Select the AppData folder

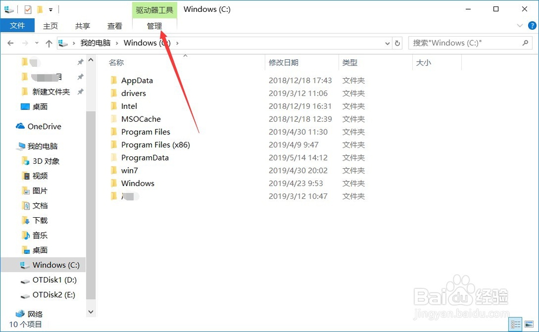click(x=137, y=80)
